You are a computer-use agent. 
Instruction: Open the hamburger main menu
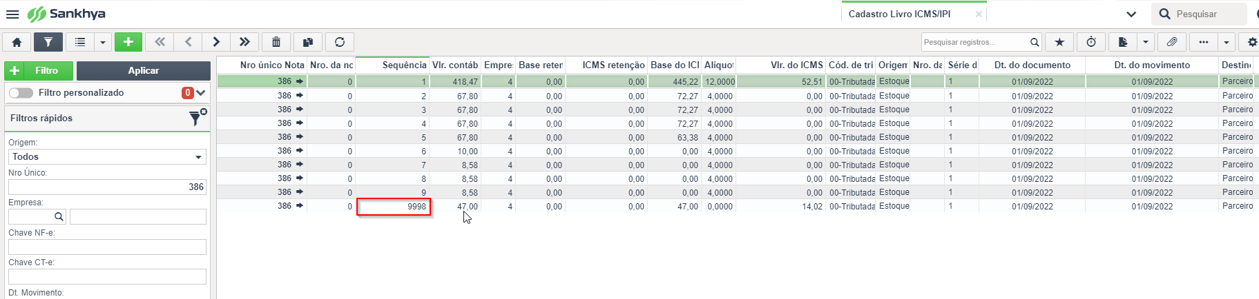click(12, 14)
